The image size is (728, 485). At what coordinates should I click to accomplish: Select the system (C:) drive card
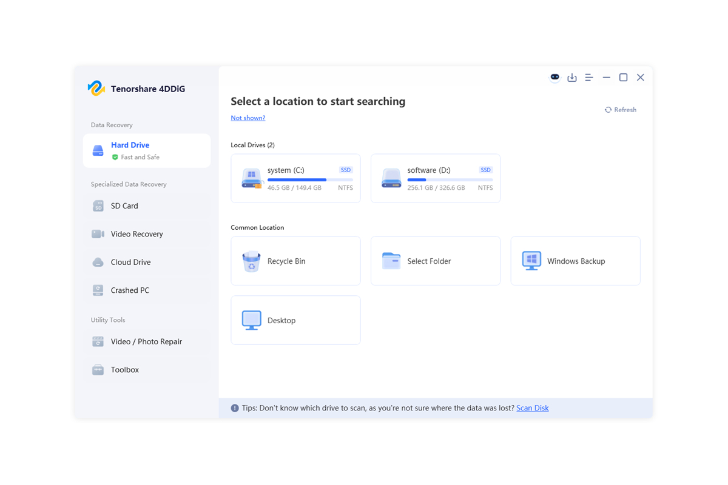[x=295, y=178]
